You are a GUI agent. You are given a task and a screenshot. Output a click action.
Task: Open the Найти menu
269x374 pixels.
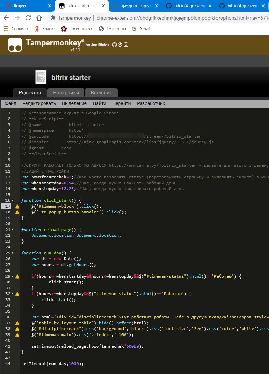(100, 103)
